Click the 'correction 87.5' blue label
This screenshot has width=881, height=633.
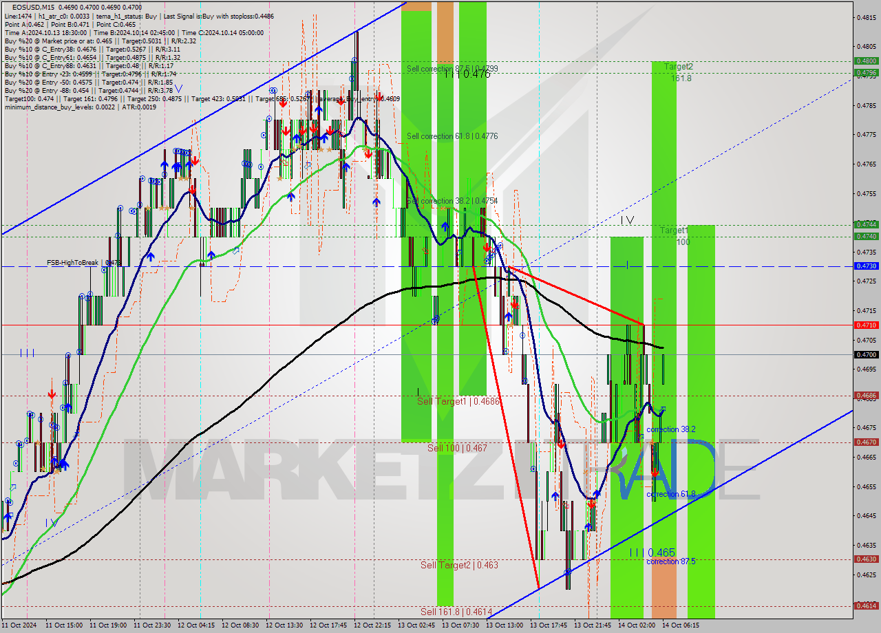pyautogui.click(x=670, y=561)
